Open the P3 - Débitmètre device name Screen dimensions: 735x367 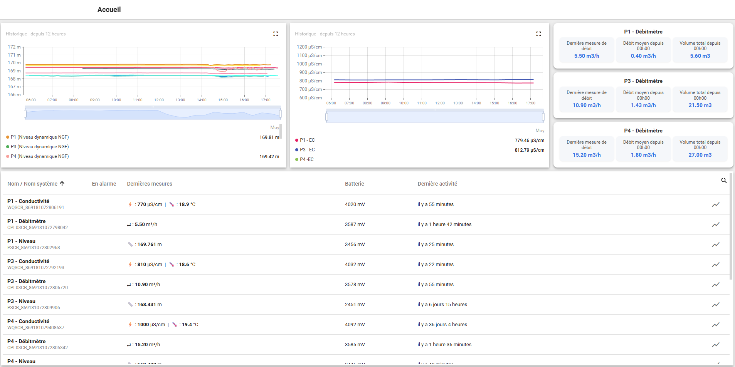pyautogui.click(x=26, y=281)
